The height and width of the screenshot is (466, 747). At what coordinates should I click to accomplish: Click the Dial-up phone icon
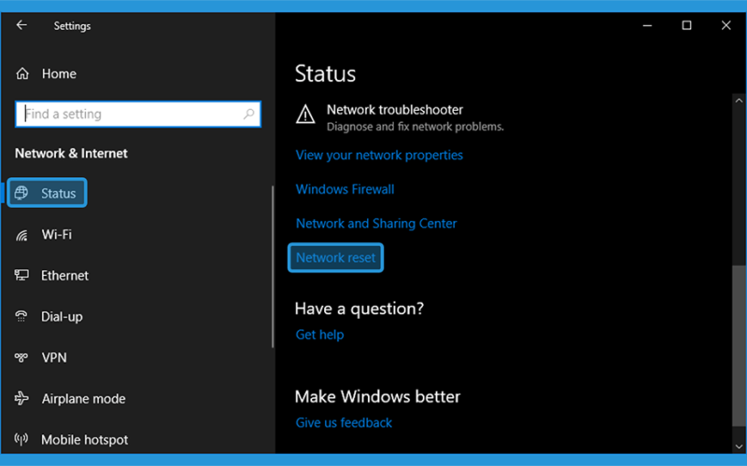pyautogui.click(x=21, y=316)
